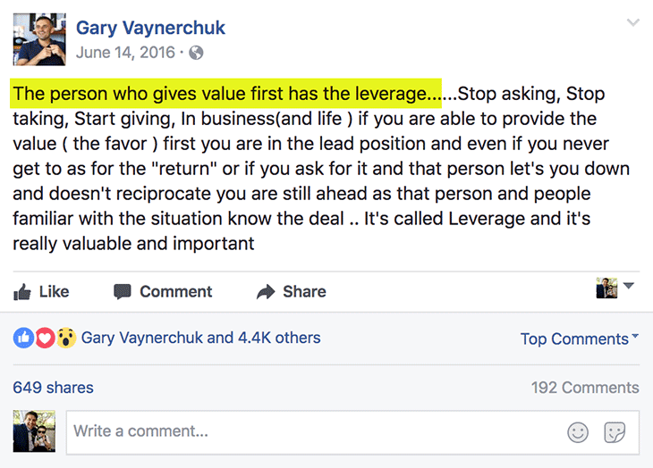This screenshot has width=653, height=468.
Task: Click the Wow reaction emoji icon
Action: point(65,338)
